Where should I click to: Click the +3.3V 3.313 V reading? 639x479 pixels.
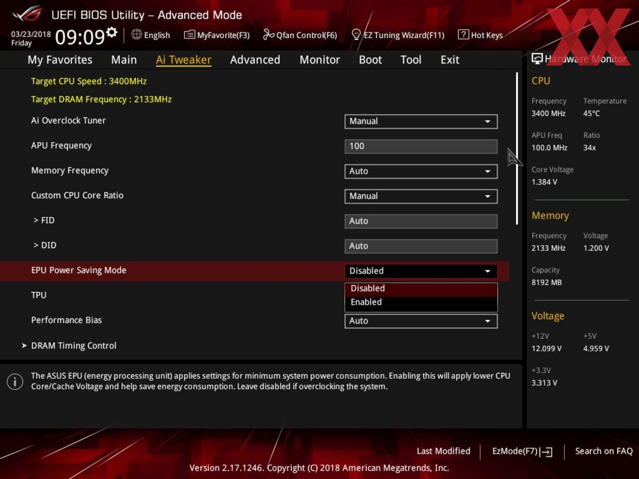click(x=544, y=383)
